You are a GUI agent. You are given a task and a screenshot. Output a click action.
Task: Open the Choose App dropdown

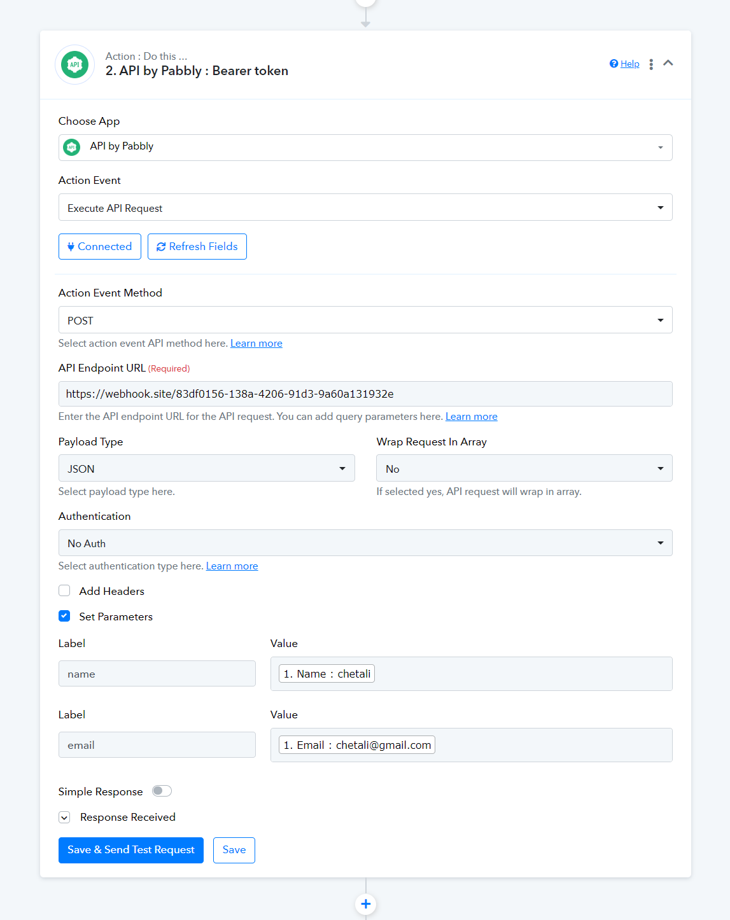[365, 148]
